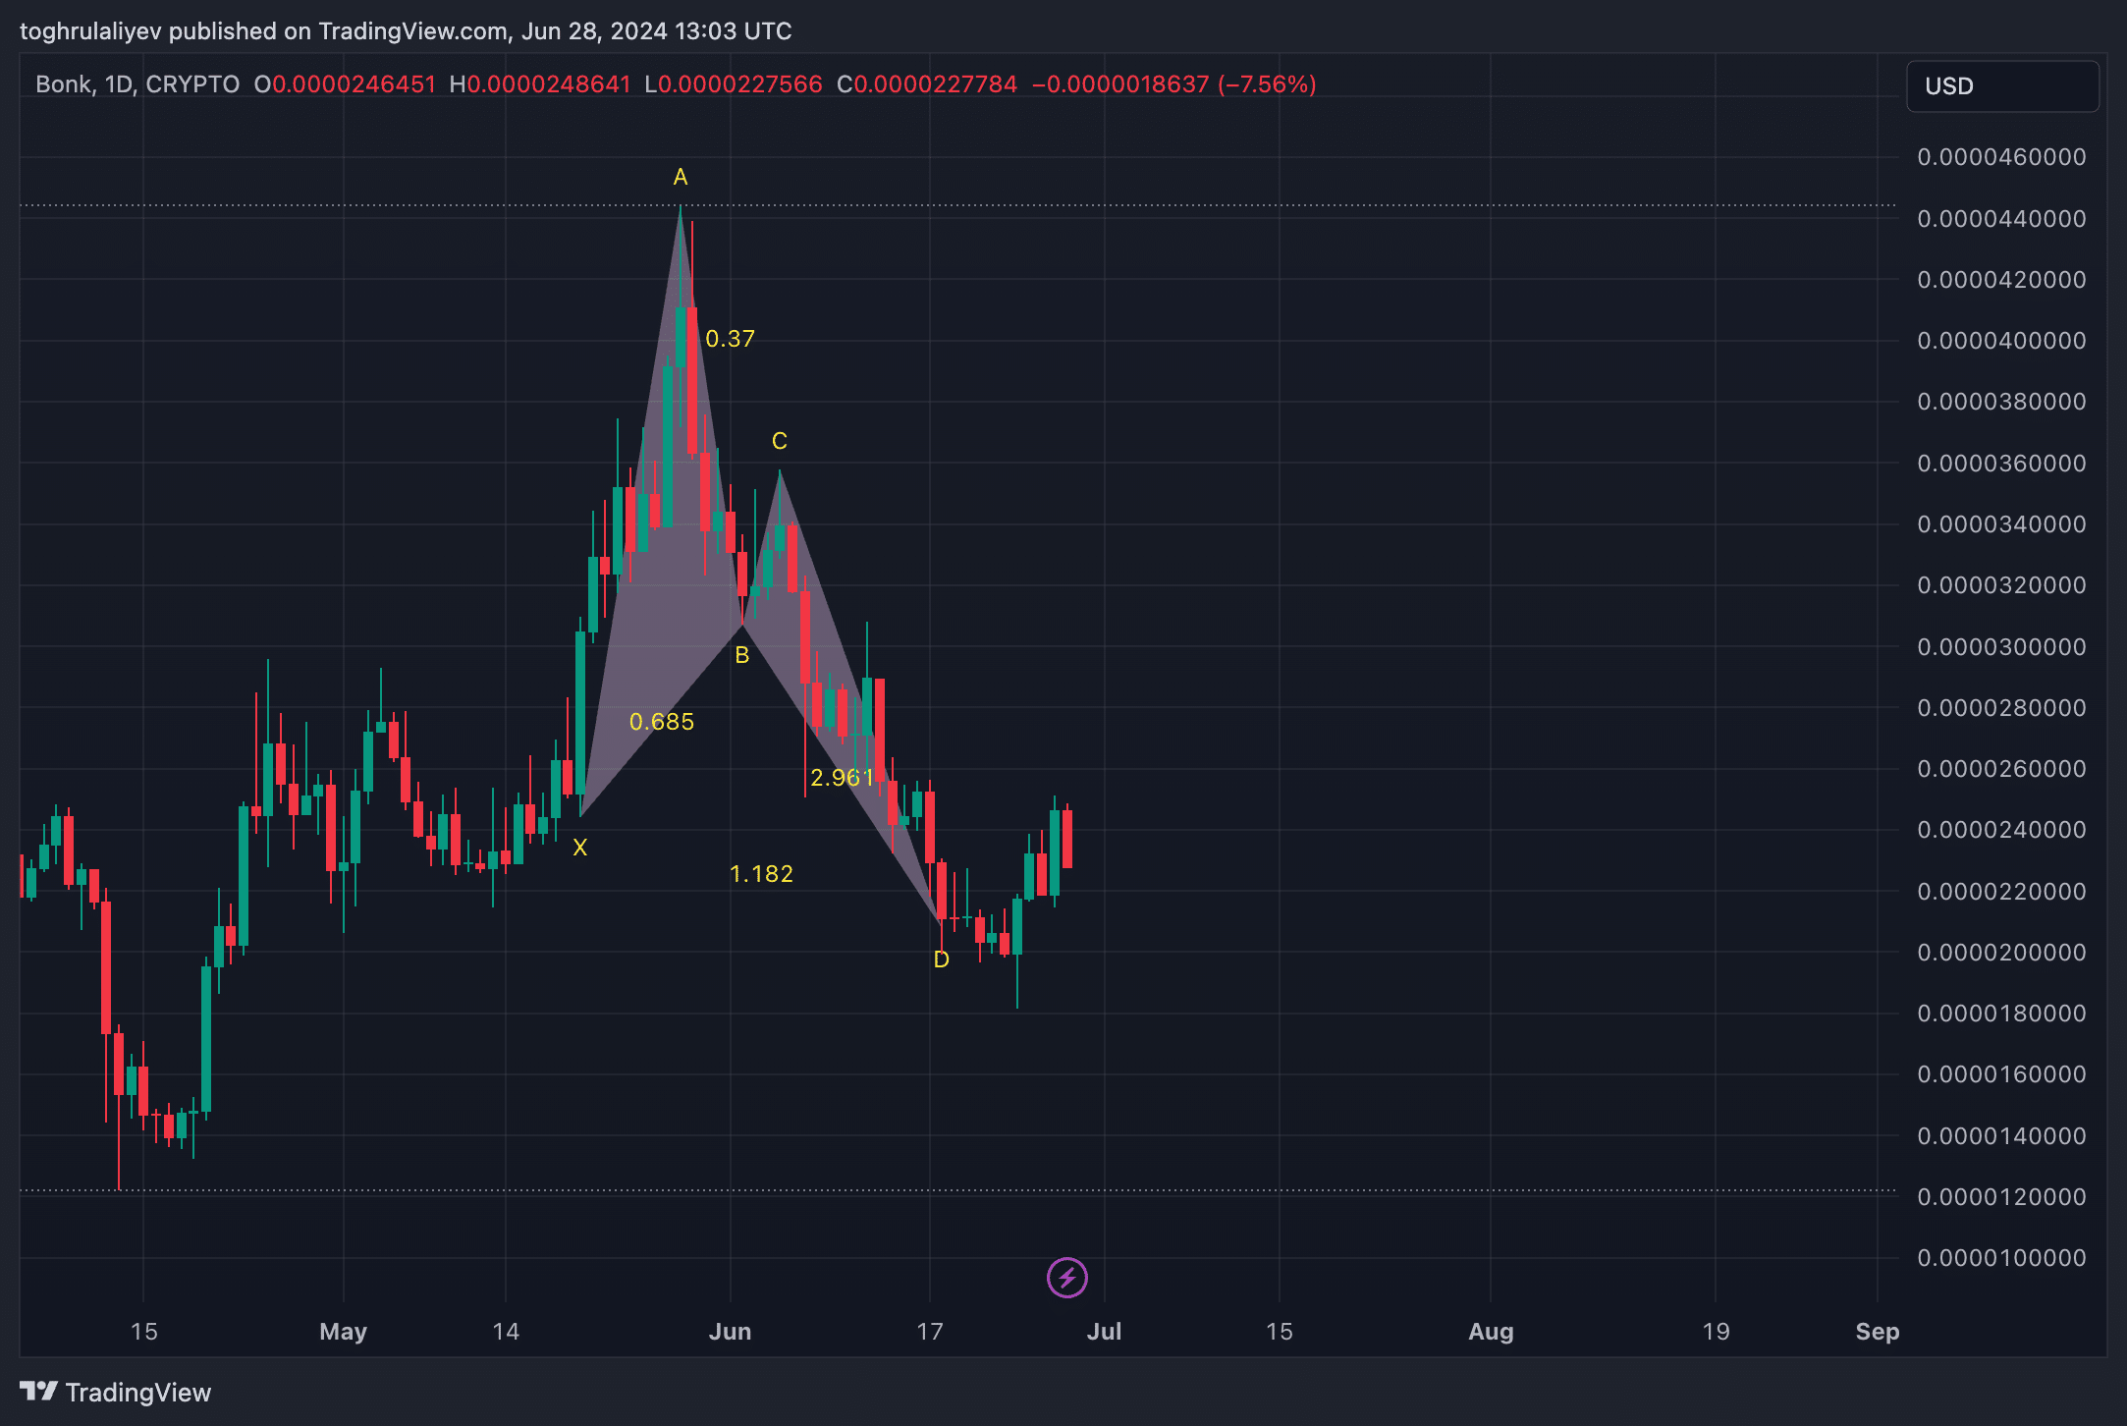Click the 19 date label on time axis

(1716, 1332)
